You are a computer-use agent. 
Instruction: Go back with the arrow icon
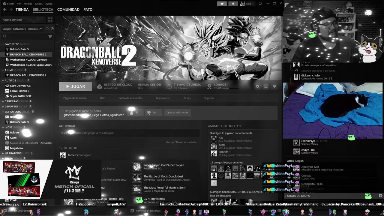click(x=5, y=10)
